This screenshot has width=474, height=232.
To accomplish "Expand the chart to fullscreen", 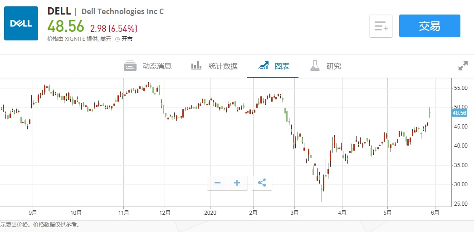I will pos(463,66).
